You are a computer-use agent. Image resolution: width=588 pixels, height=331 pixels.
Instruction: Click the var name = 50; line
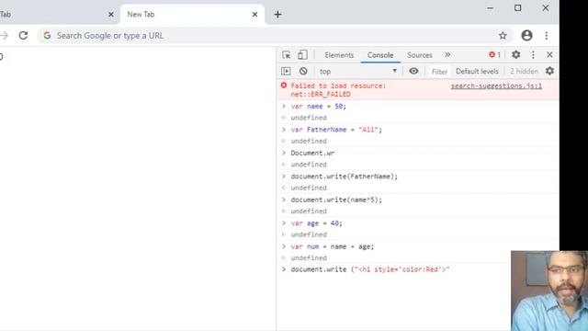(x=319, y=107)
